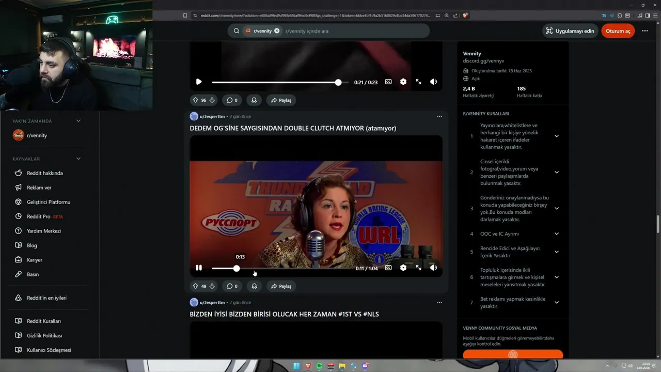Open comments on the 96-vote post
661x372 pixels.
coord(232,100)
